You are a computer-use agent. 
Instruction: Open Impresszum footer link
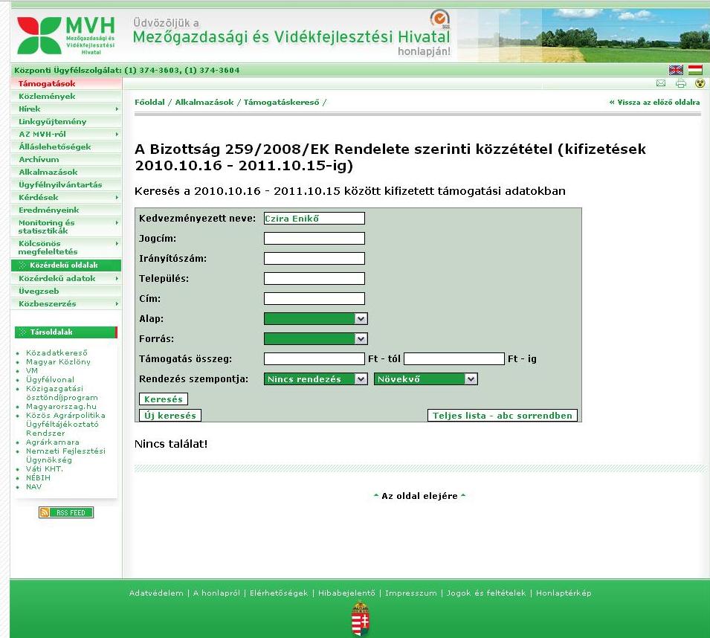[x=410, y=593]
